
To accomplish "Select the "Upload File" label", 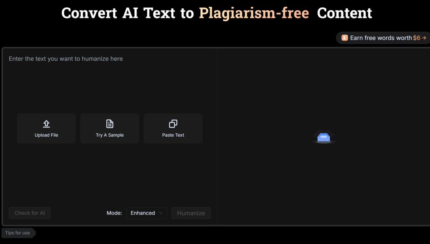I will pyautogui.click(x=46, y=135).
